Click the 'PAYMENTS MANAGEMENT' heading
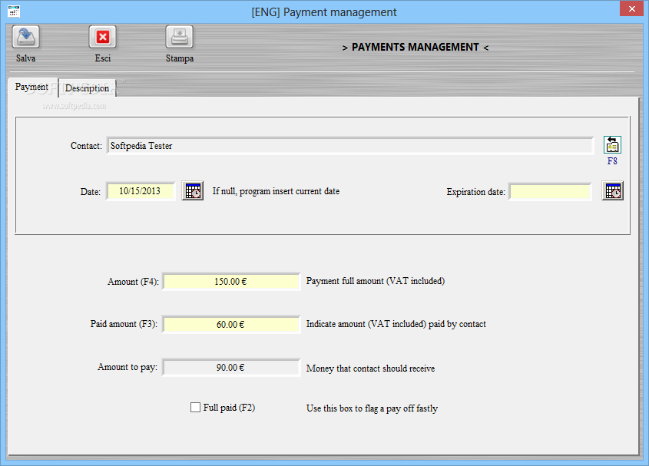The width and height of the screenshot is (649, 466). tap(416, 47)
